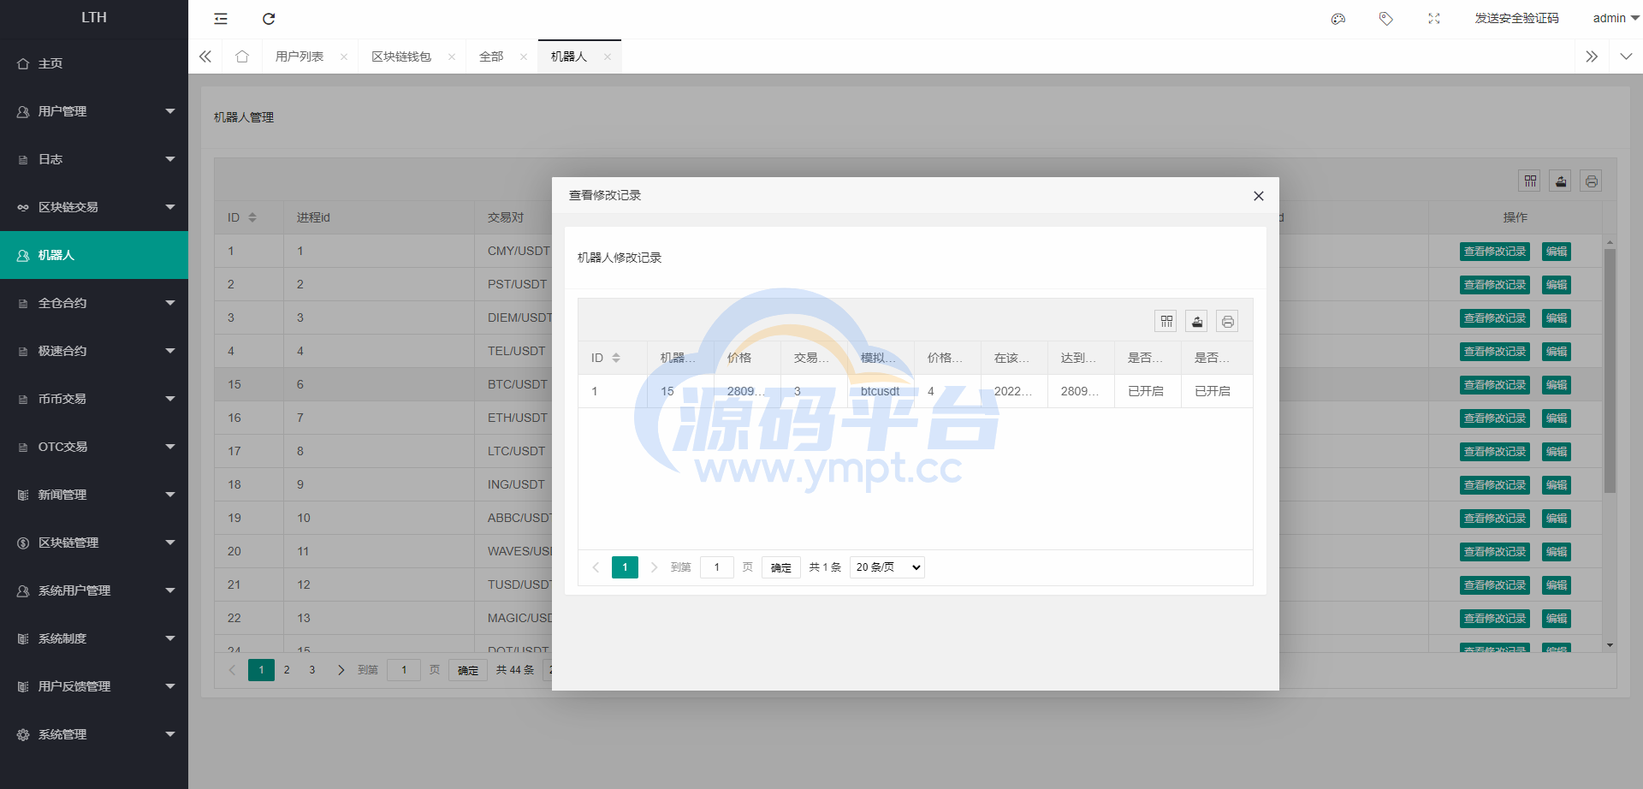Select the 机器人 tab
The height and width of the screenshot is (789, 1643).
point(569,56)
